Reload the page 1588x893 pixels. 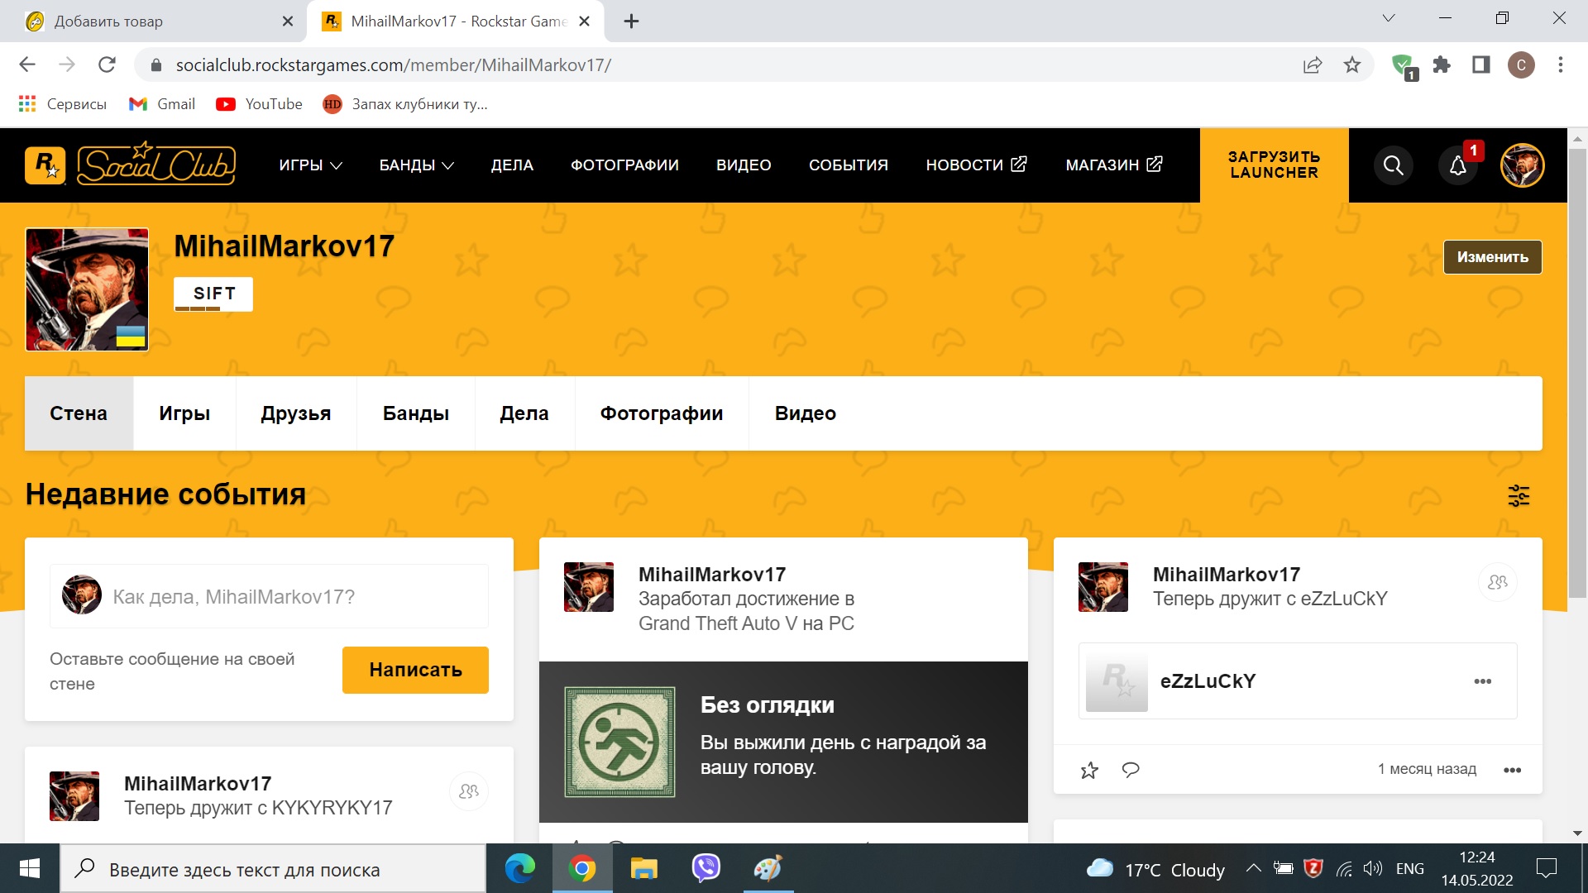pos(107,64)
